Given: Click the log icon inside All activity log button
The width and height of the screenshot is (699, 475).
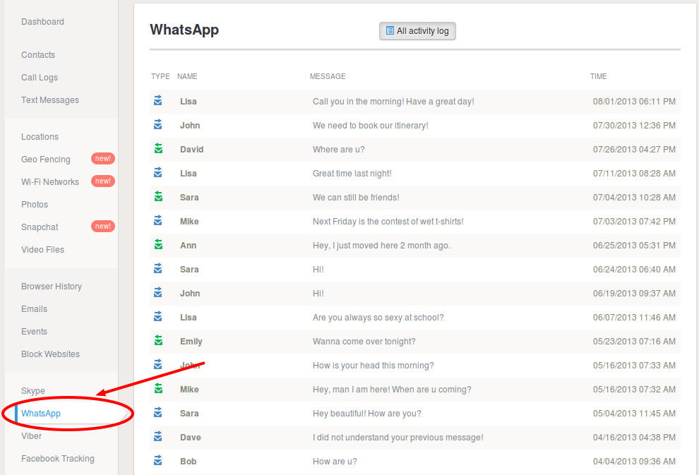Looking at the screenshot, I should [390, 31].
